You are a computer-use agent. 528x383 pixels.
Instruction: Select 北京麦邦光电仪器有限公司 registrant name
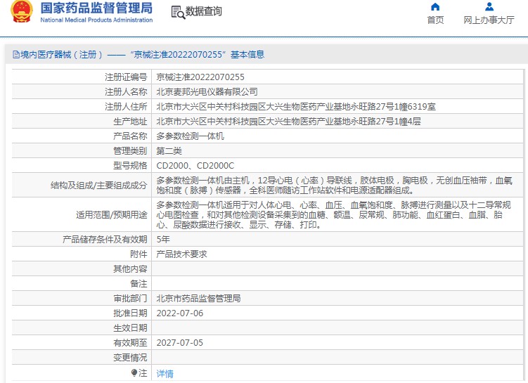pyautogui.click(x=207, y=91)
